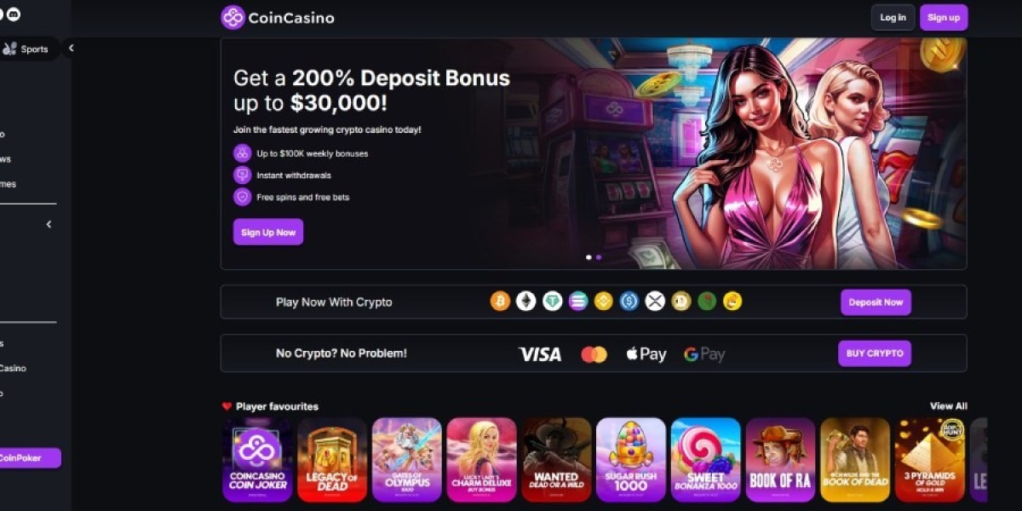Open the Sugar Rush 1000 game thumbnail
The width and height of the screenshot is (1022, 511).
coord(631,460)
